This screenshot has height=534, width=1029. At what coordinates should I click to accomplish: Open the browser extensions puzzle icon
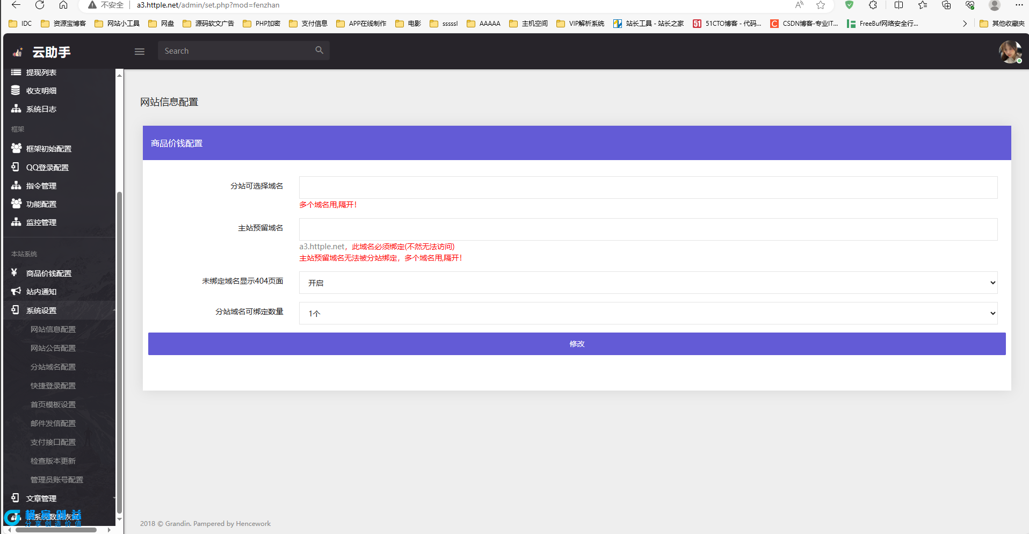click(873, 5)
